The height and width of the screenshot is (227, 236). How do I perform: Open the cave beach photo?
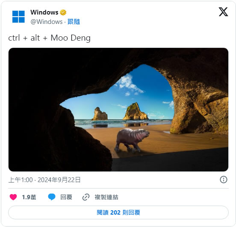click(x=118, y=109)
